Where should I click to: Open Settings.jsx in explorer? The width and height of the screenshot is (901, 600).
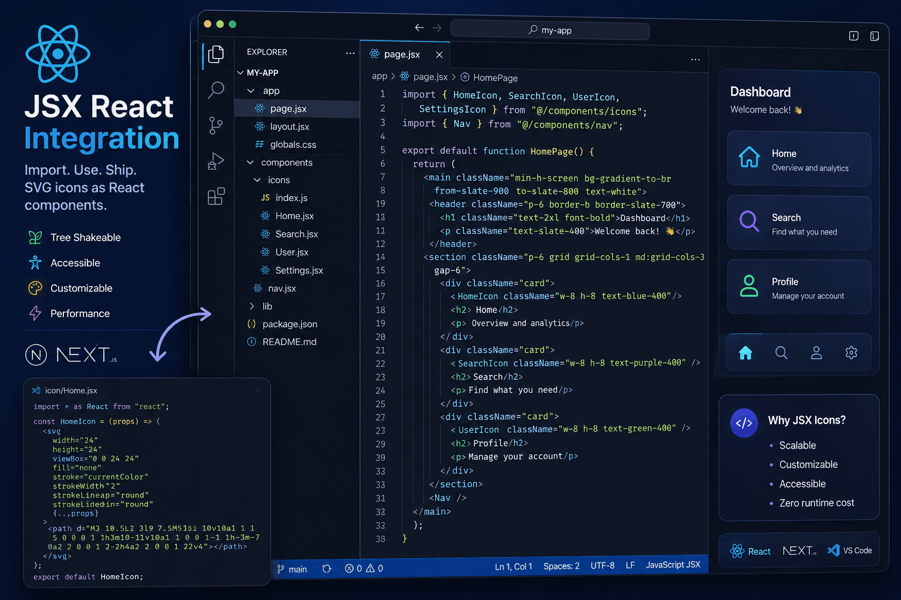(x=299, y=271)
